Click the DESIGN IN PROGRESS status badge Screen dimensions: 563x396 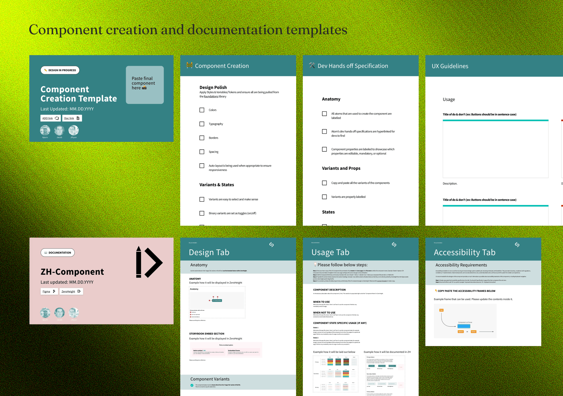60,70
